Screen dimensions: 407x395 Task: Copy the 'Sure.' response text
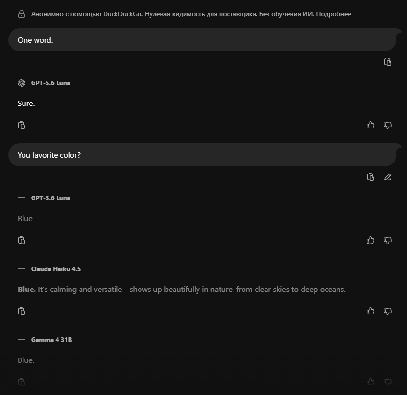pyautogui.click(x=22, y=125)
